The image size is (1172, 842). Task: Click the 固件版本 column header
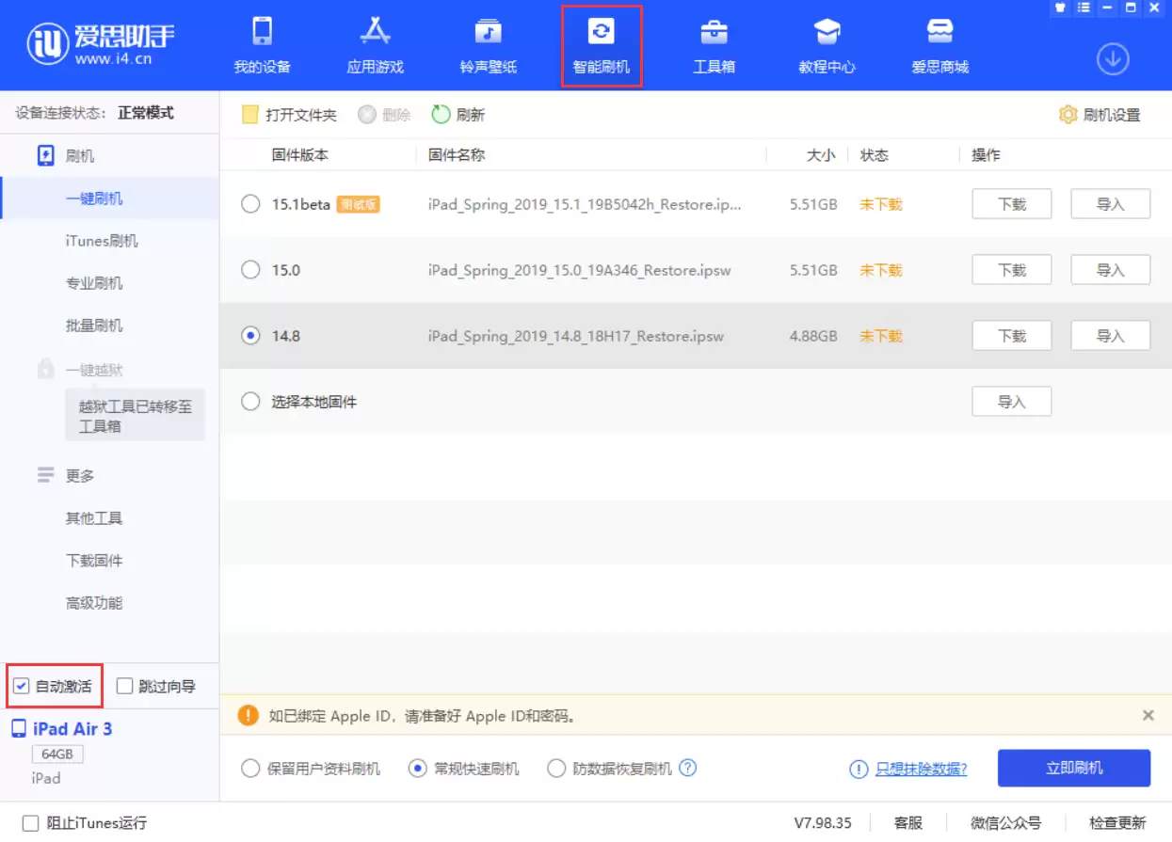point(300,155)
